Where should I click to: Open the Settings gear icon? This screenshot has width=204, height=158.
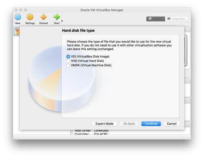point(30,17)
